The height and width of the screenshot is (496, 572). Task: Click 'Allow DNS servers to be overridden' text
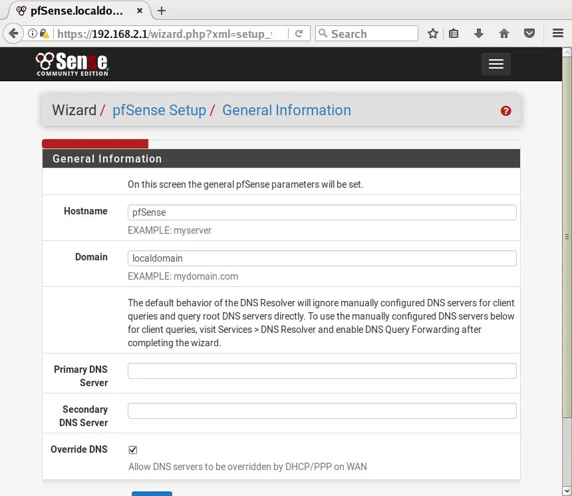247,467
